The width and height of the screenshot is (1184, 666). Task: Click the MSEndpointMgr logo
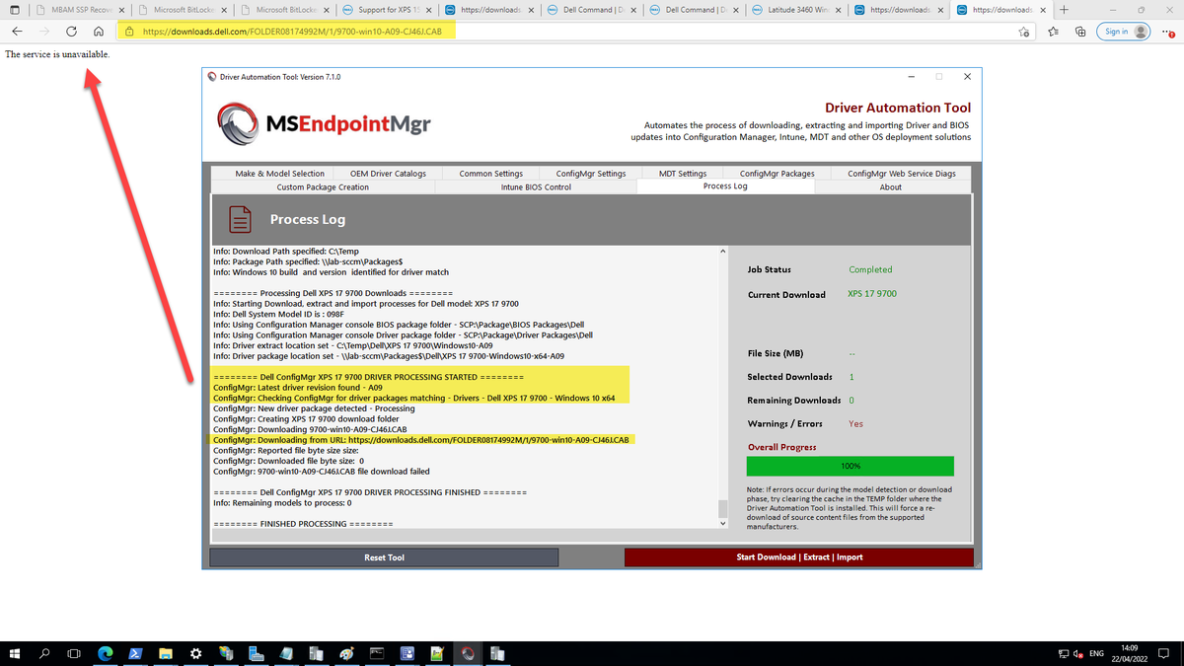(x=325, y=124)
